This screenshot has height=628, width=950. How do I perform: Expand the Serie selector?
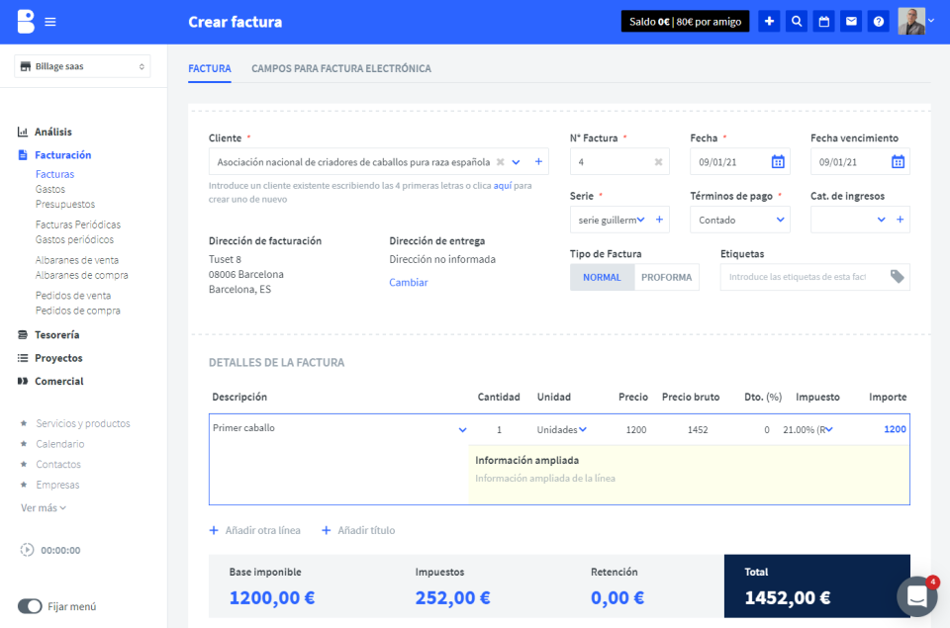614,219
